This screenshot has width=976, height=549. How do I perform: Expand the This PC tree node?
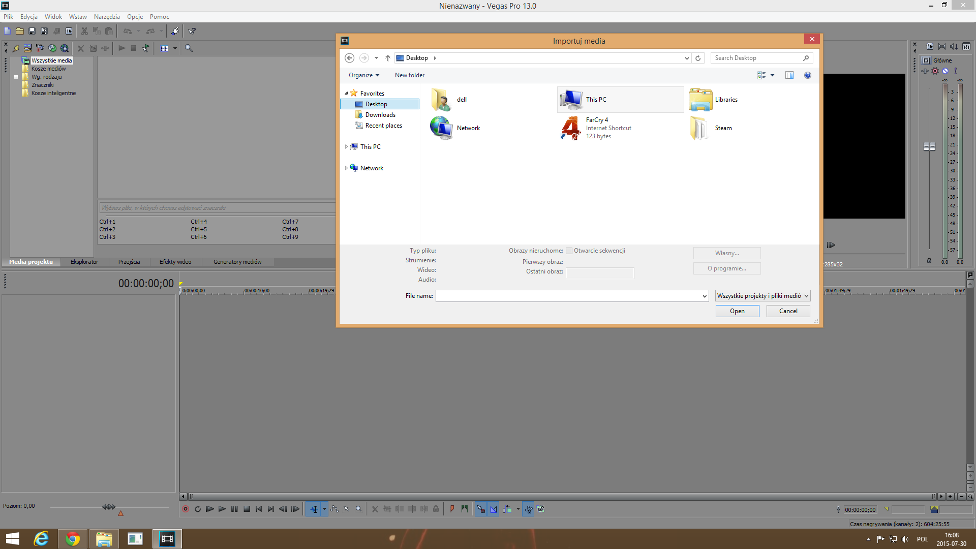[346, 147]
